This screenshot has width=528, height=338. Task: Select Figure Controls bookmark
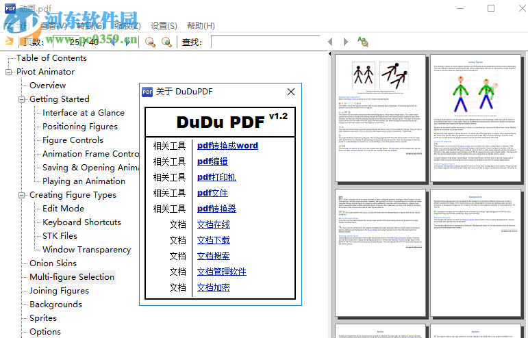point(73,140)
